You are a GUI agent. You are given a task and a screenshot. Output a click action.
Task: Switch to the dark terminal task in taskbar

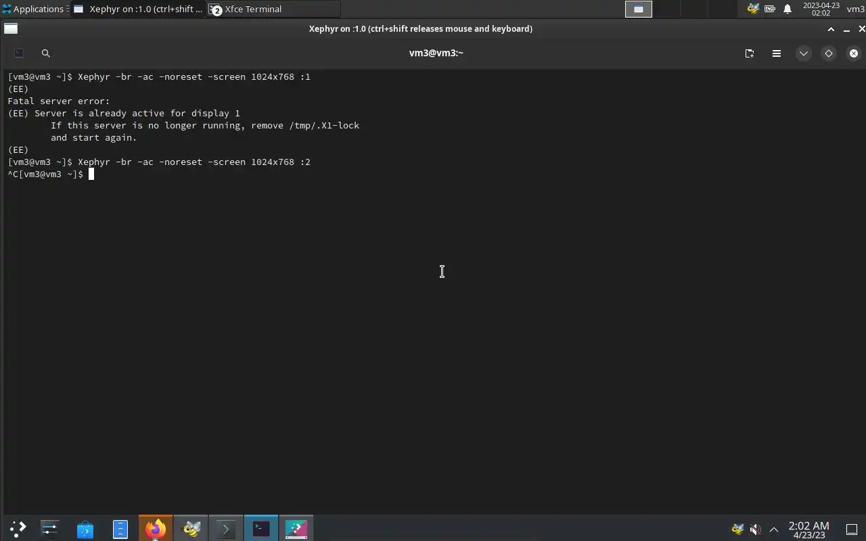[x=261, y=529]
